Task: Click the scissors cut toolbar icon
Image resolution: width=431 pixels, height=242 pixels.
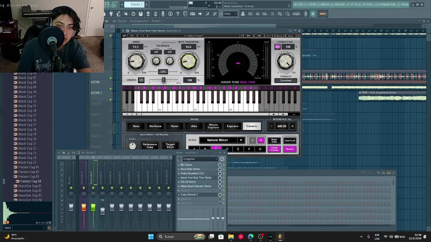Action: (156, 14)
